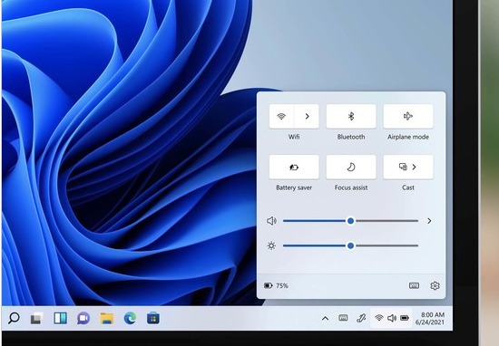Open Task View on taskbar
This screenshot has width=499, height=346.
36,318
